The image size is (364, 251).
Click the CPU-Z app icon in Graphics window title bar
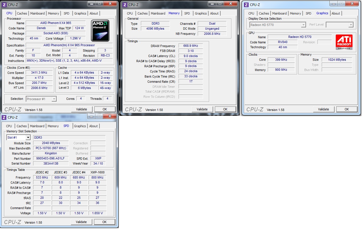point(246,5)
